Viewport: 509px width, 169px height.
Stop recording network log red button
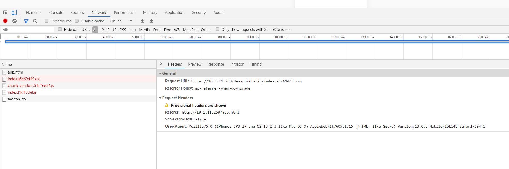5,21
